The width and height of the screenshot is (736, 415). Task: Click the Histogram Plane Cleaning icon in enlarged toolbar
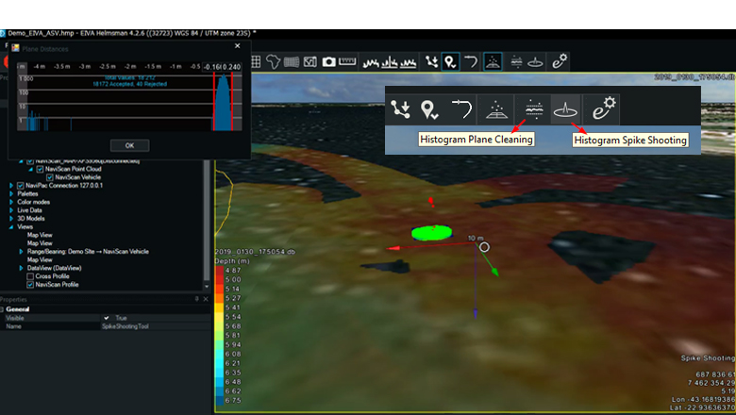point(531,108)
